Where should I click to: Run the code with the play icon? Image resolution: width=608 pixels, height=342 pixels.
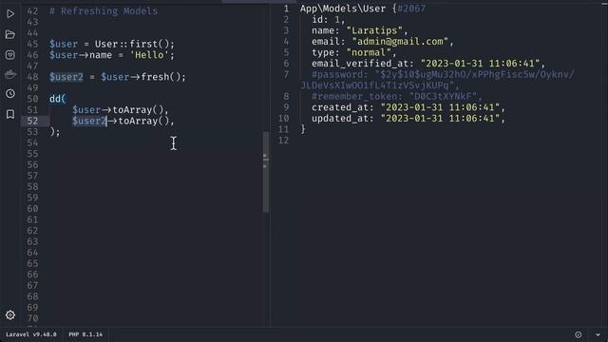tap(10, 14)
